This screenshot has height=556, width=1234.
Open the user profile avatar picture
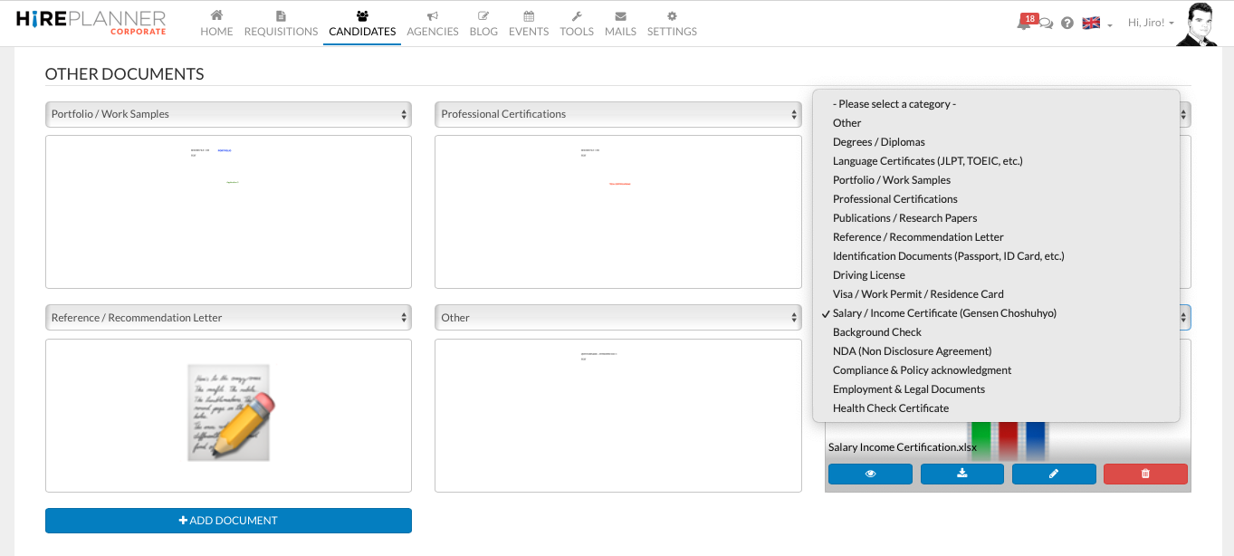point(1205,24)
